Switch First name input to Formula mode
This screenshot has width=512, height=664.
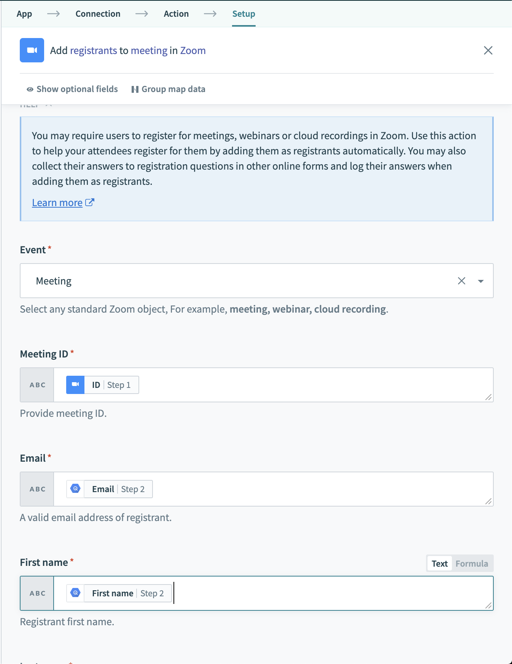tap(472, 563)
